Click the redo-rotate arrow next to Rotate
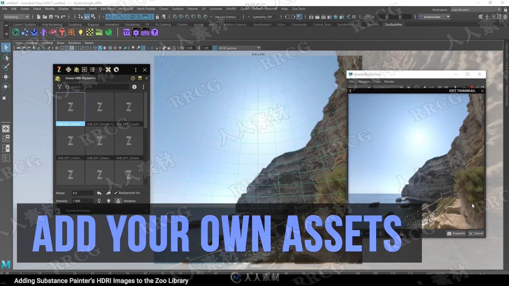This screenshot has width=509, height=286. click(x=108, y=193)
